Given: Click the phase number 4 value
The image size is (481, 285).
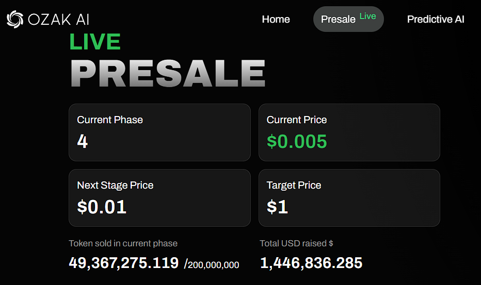Looking at the screenshot, I should tap(83, 141).
